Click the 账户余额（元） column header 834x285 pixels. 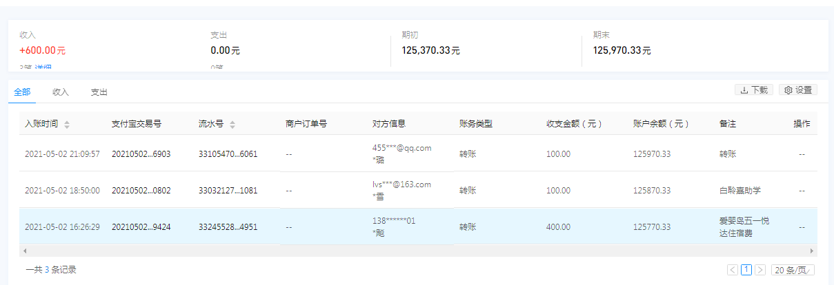tap(661, 124)
